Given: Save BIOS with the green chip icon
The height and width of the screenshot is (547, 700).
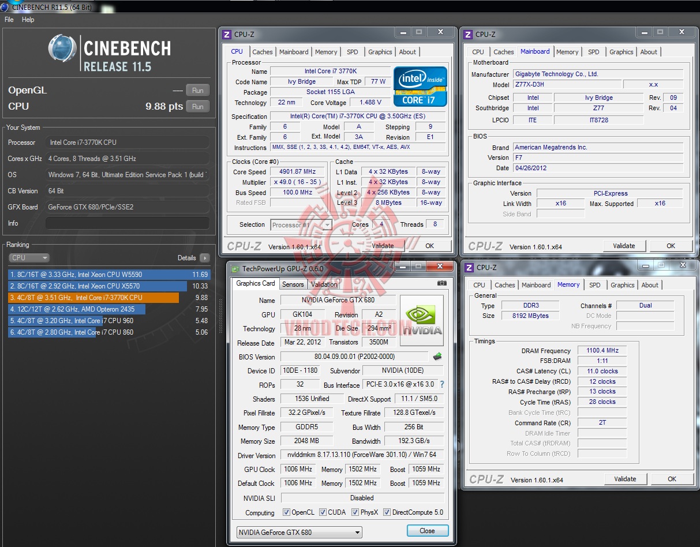Looking at the screenshot, I should [438, 357].
